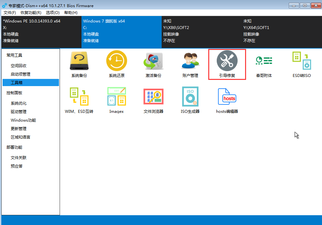Open the 恢复功能(R) menu
Viewport: 322px width, 225px height.
click(x=31, y=13)
